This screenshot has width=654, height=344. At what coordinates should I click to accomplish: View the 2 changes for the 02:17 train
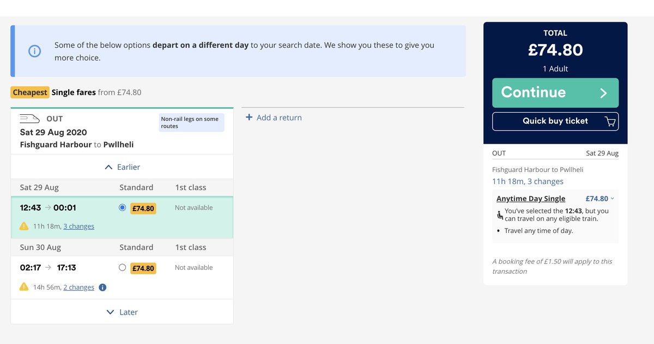78,287
